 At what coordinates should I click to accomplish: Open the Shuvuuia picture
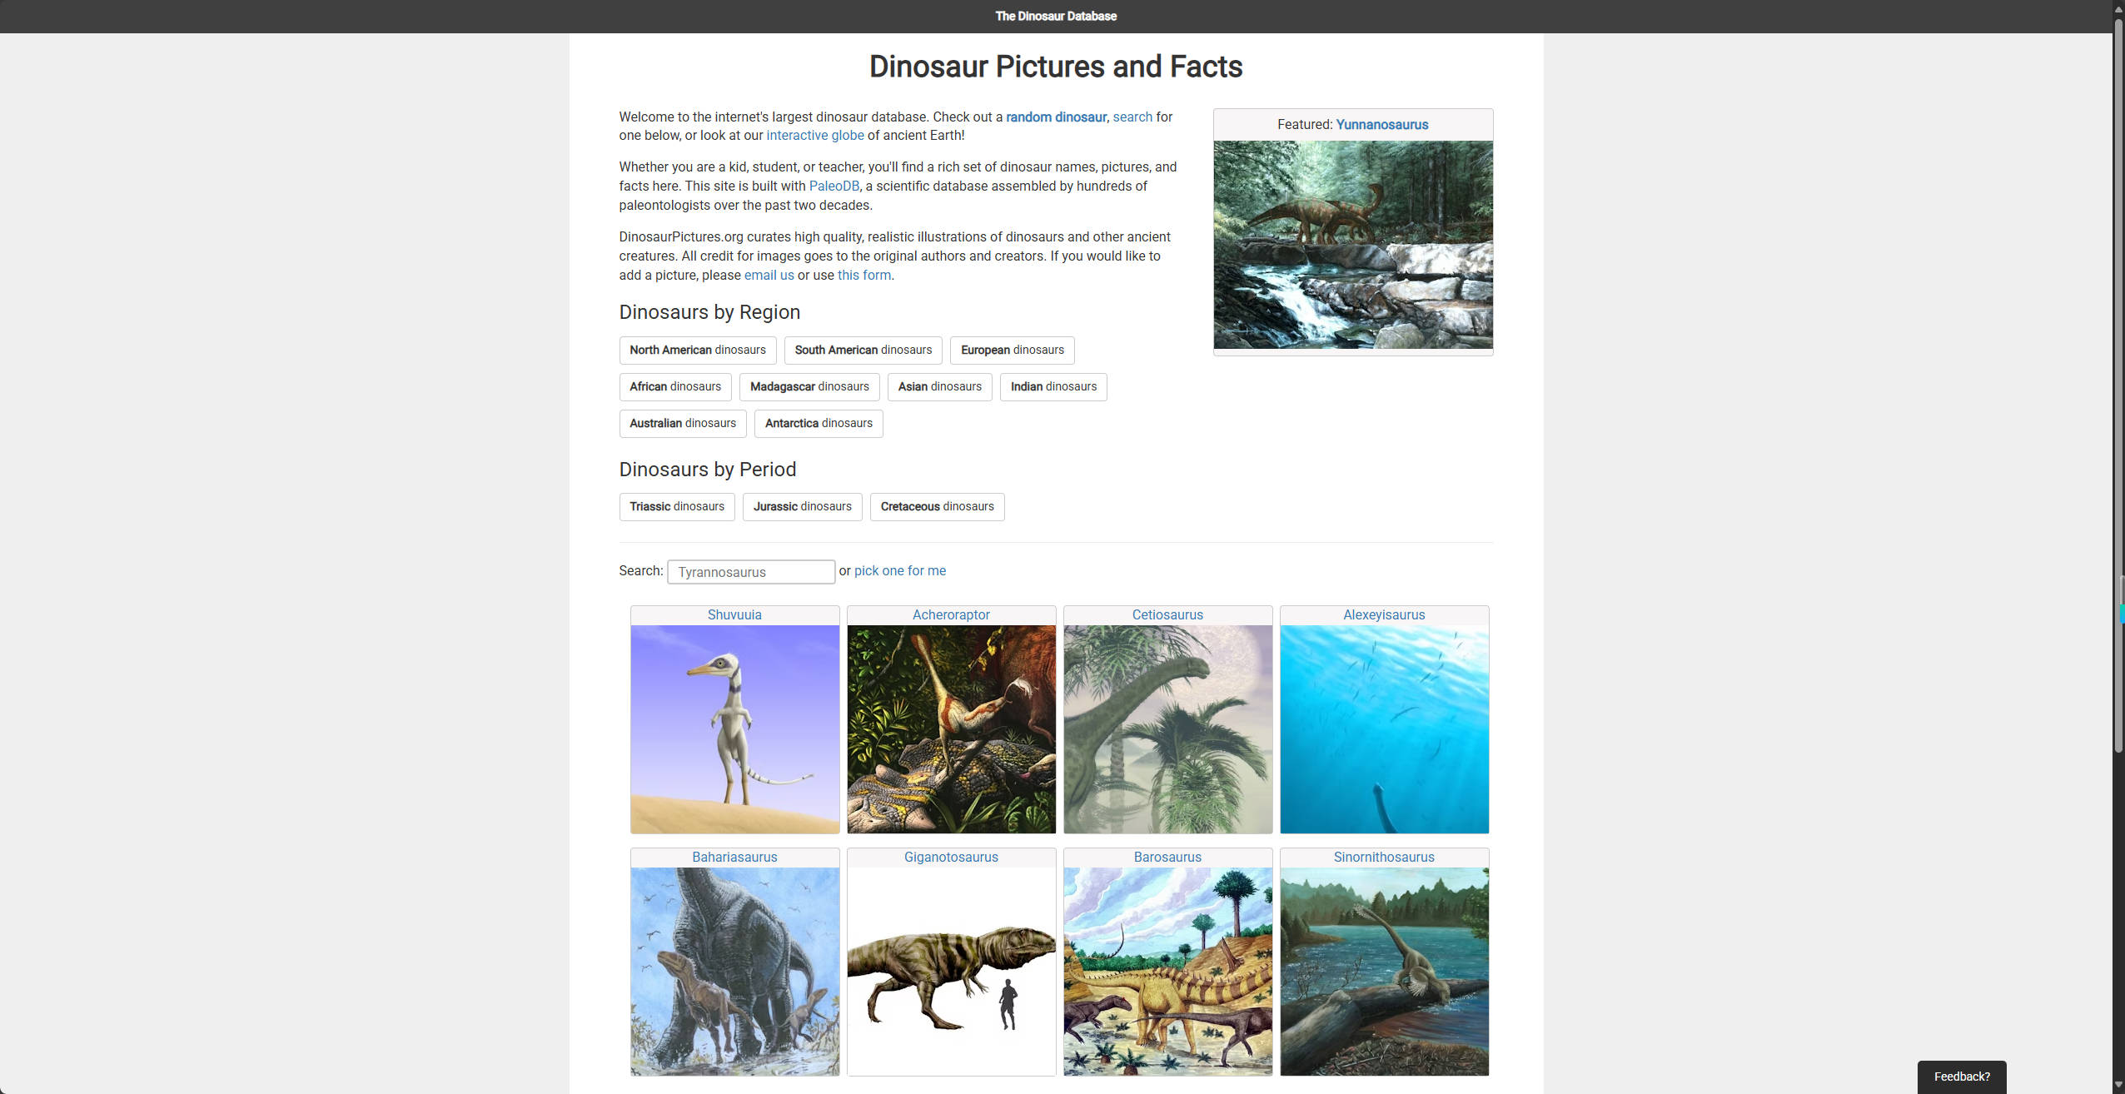click(x=734, y=729)
